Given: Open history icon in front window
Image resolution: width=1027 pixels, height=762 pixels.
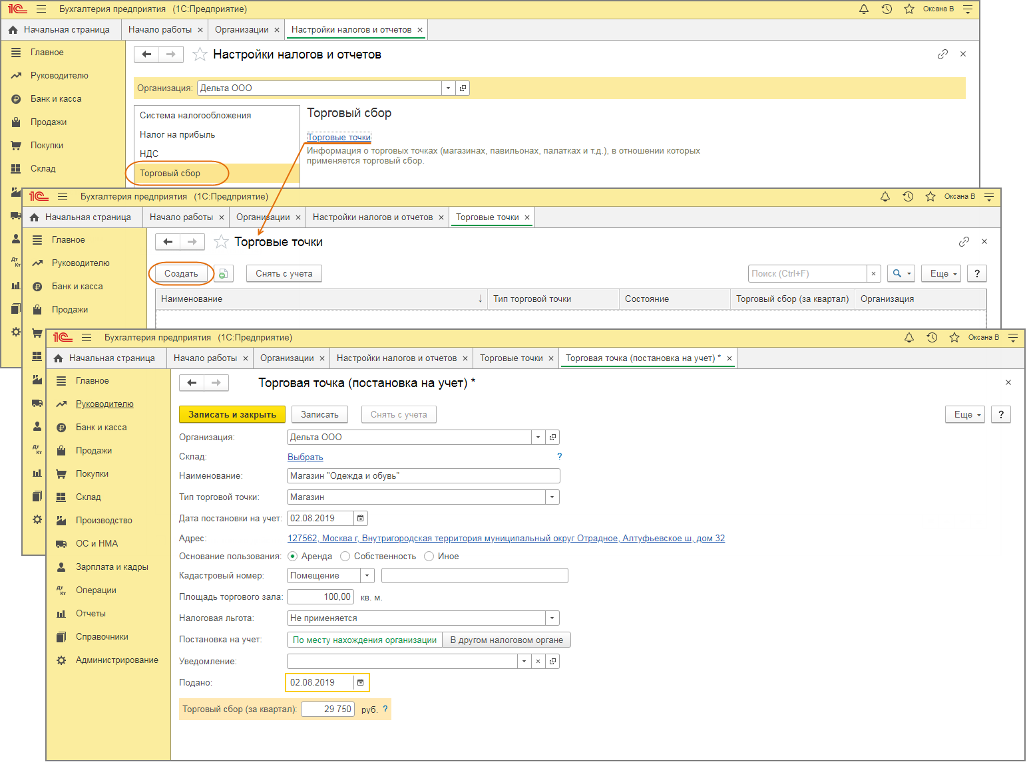Looking at the screenshot, I should tap(932, 338).
